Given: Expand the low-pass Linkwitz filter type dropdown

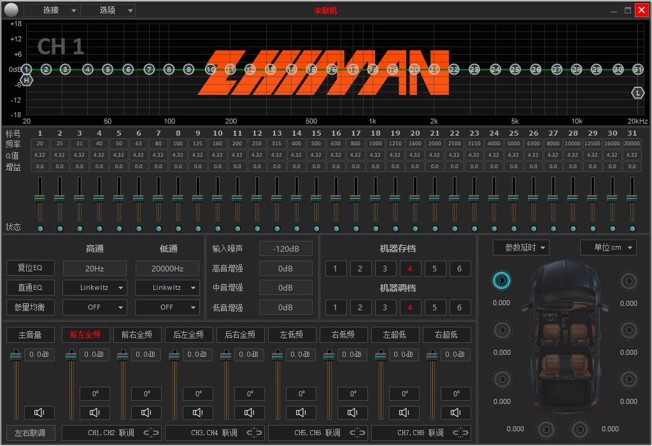Looking at the screenshot, I should [167, 287].
